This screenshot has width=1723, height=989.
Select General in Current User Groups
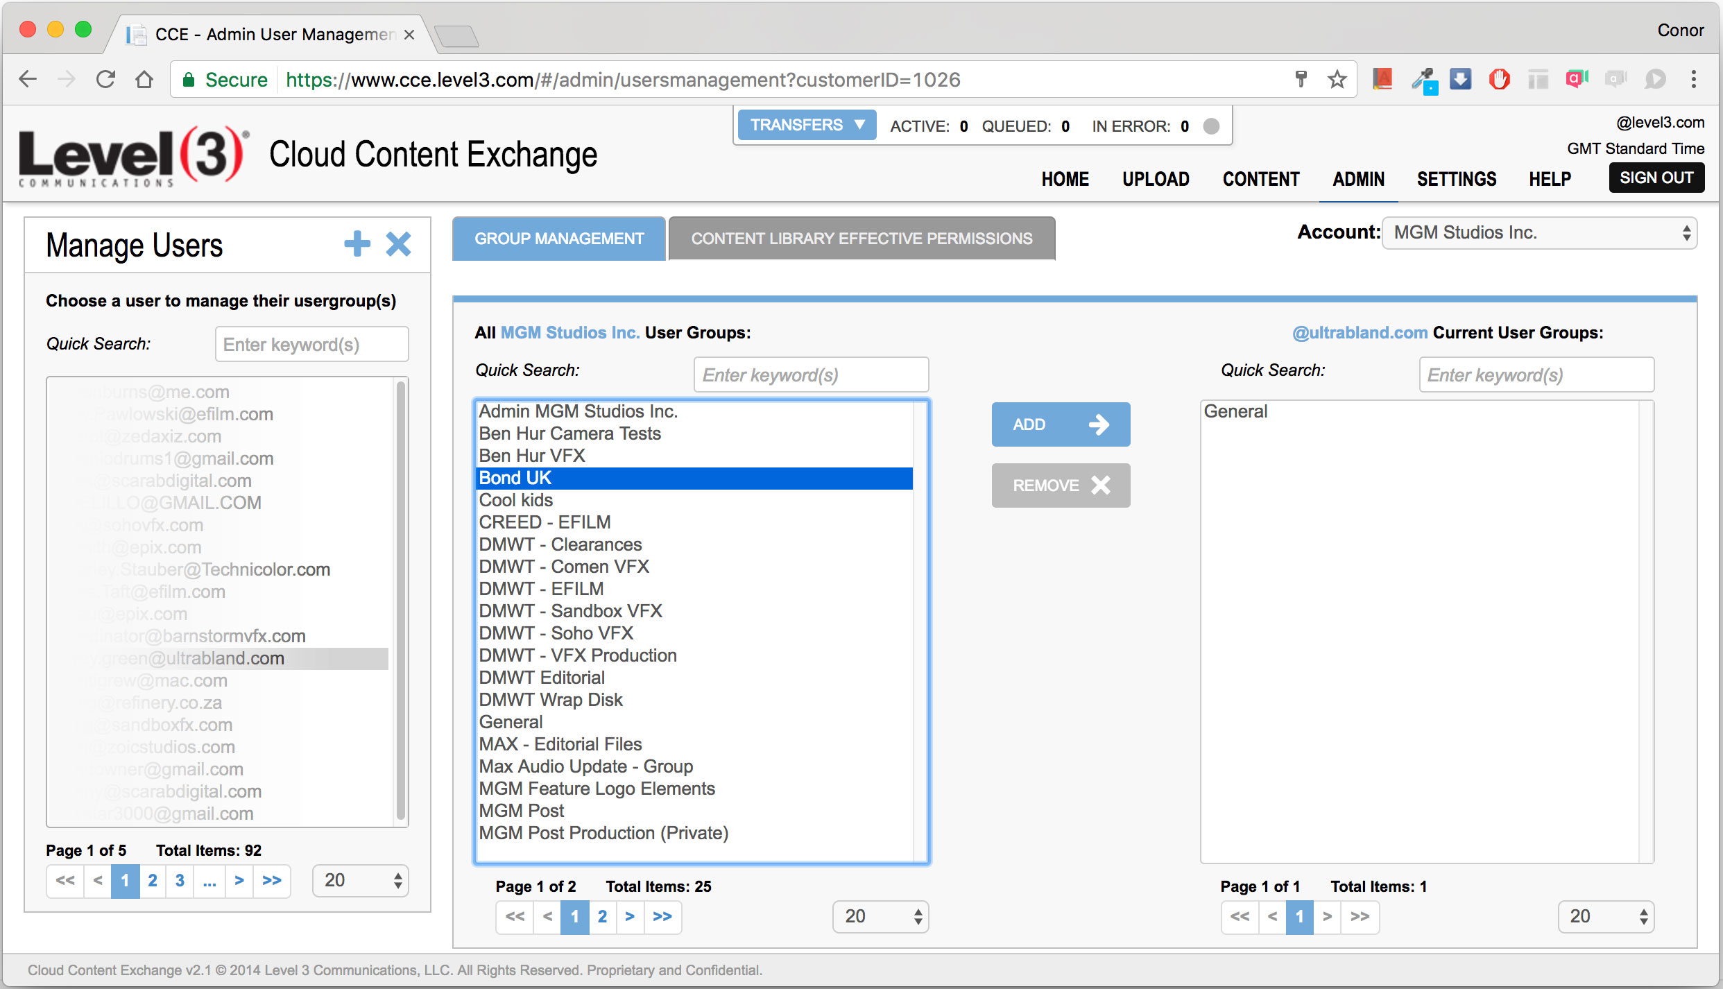1420,411
